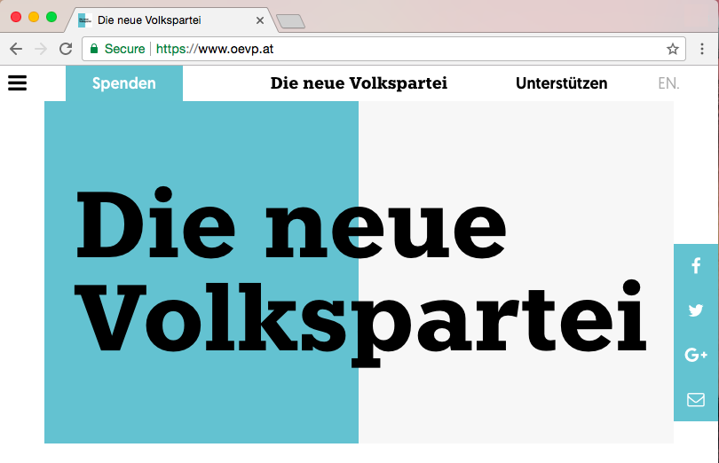Close the Die neue Volkspartei tab
This screenshot has width=719, height=463.
coord(260,20)
